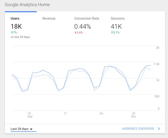Click the 0.44% conversion rate value

(x=83, y=27)
